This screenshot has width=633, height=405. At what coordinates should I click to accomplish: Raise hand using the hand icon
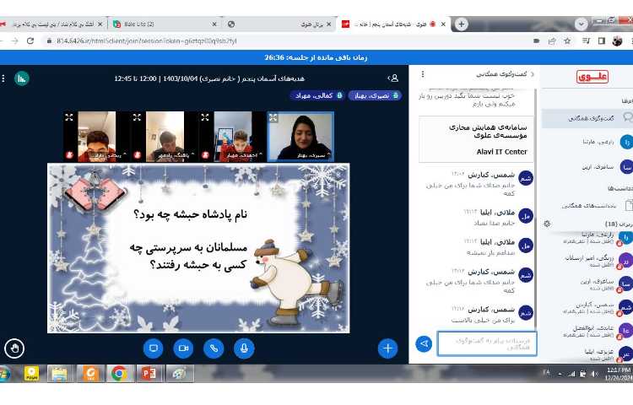14,348
